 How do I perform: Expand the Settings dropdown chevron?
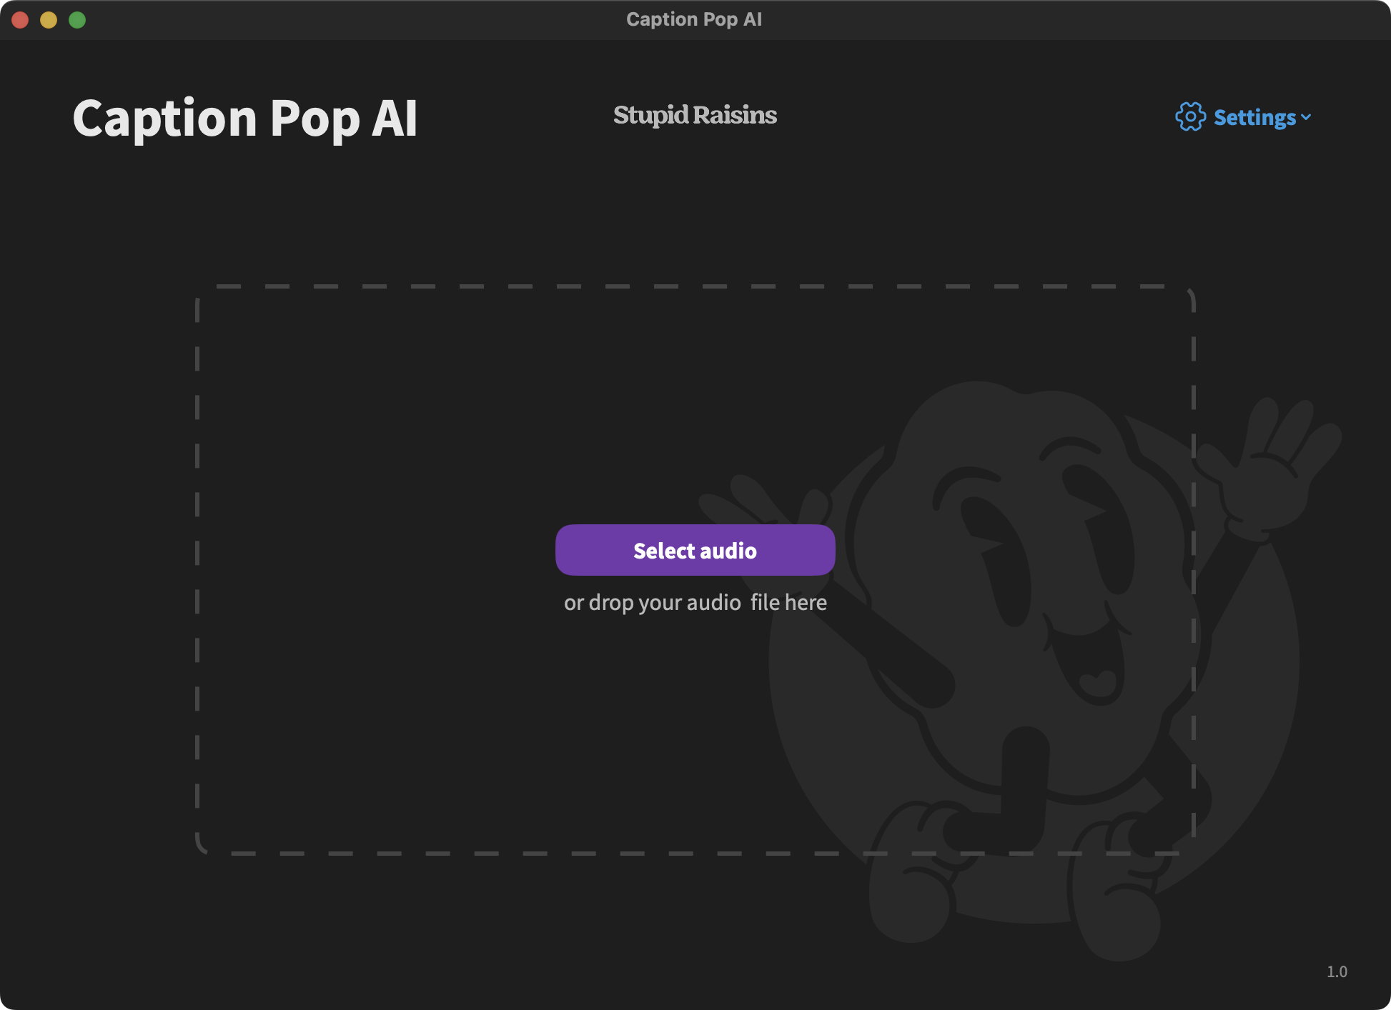pyautogui.click(x=1306, y=117)
